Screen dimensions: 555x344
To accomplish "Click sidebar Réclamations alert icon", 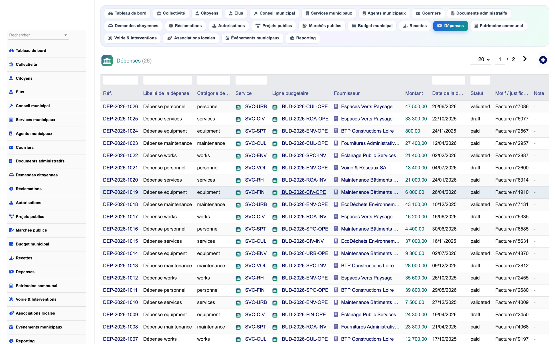I will 11,189.
